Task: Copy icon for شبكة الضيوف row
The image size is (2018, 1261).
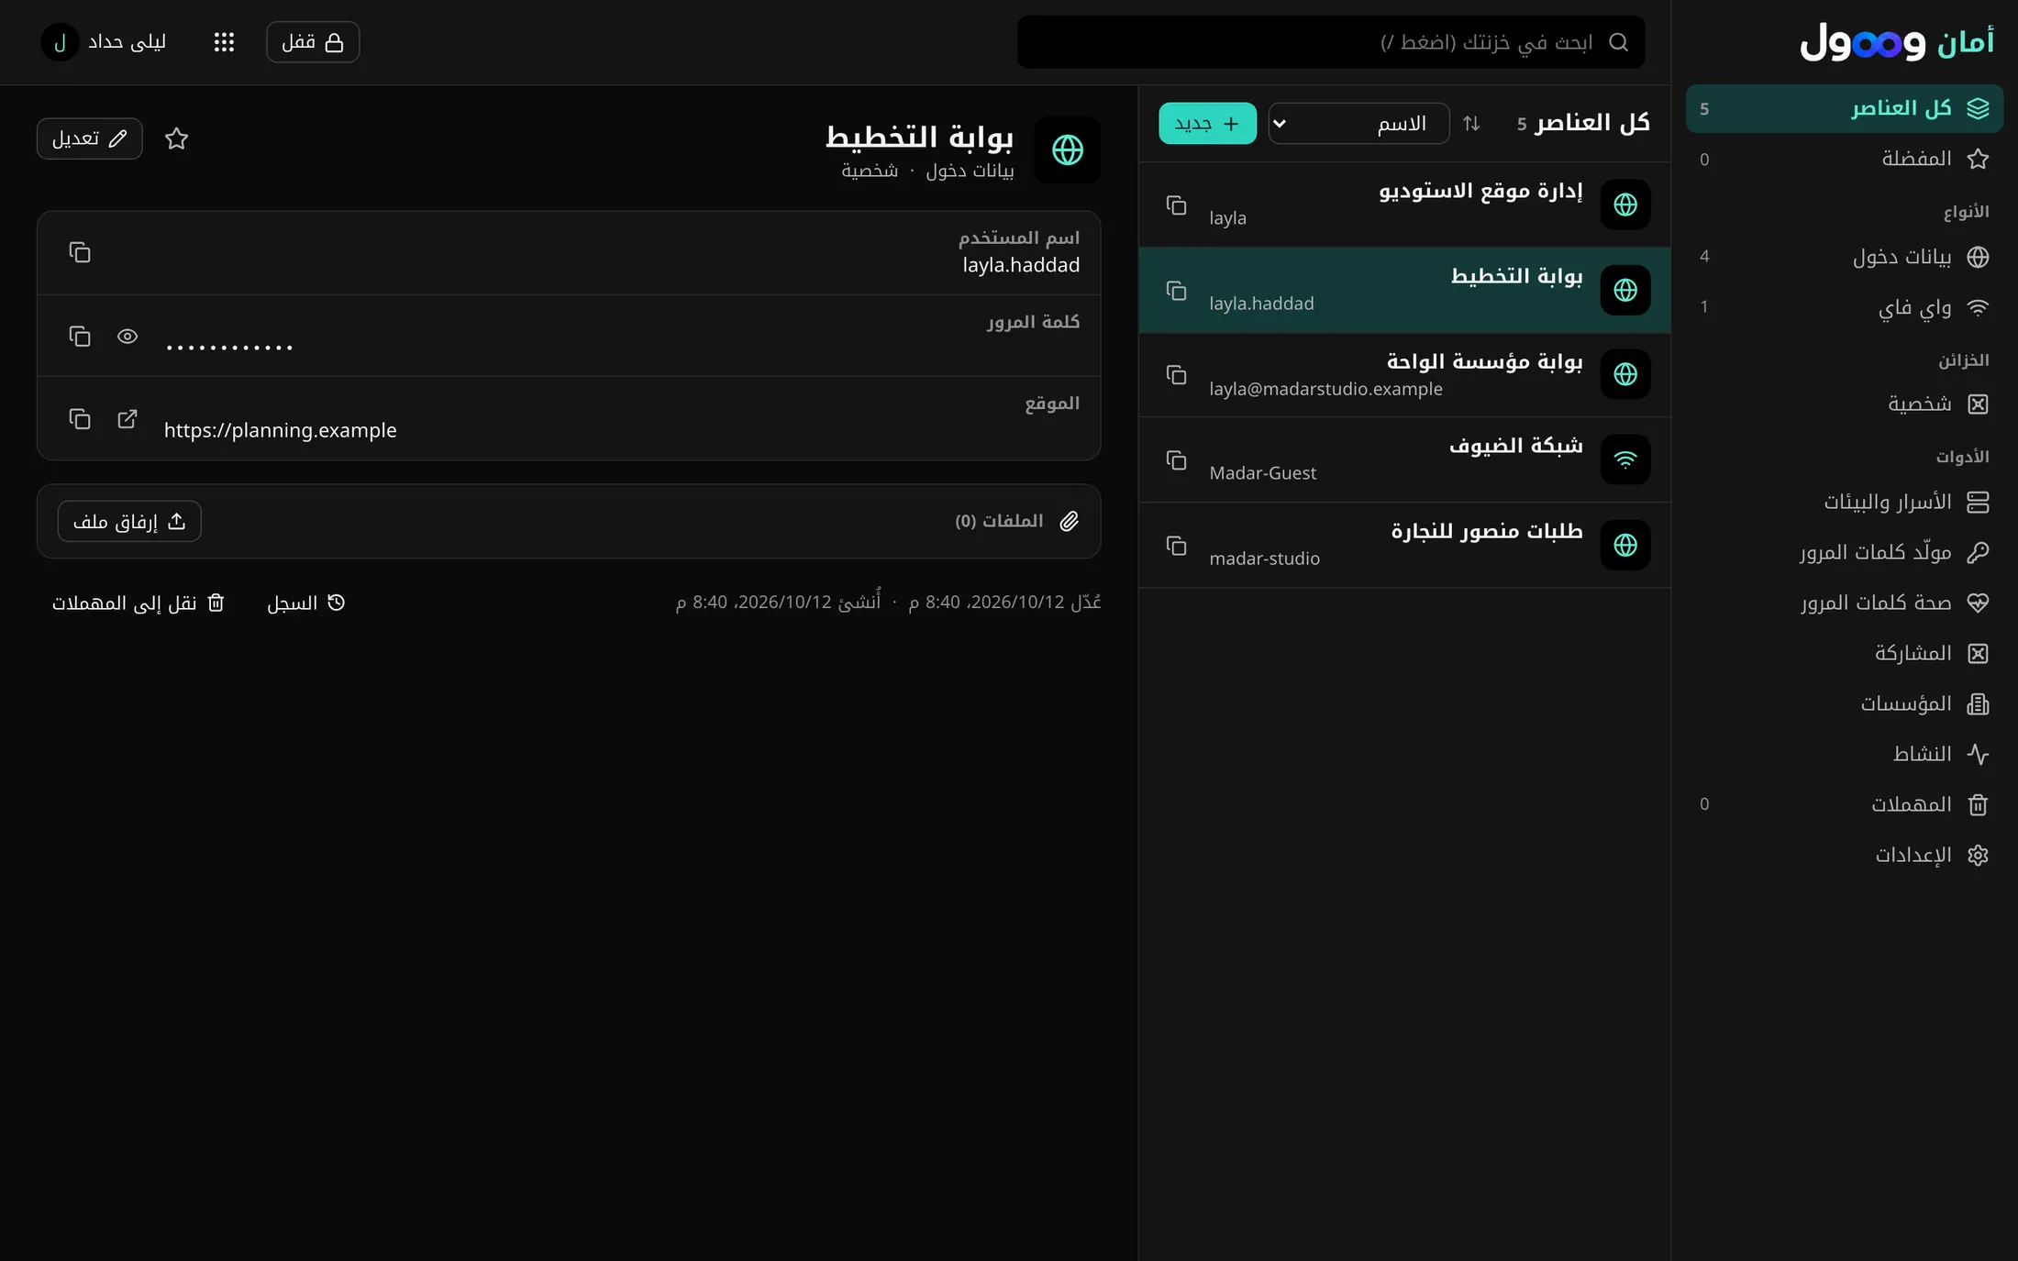Action: 1176,459
